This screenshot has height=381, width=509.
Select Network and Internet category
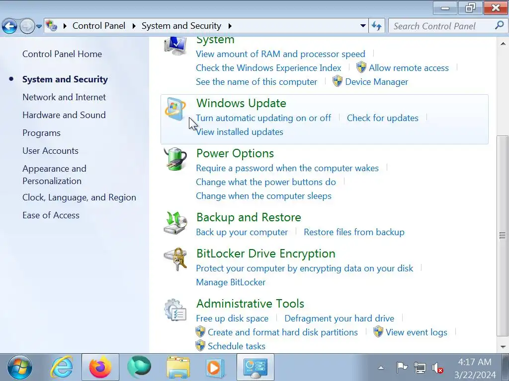(64, 97)
